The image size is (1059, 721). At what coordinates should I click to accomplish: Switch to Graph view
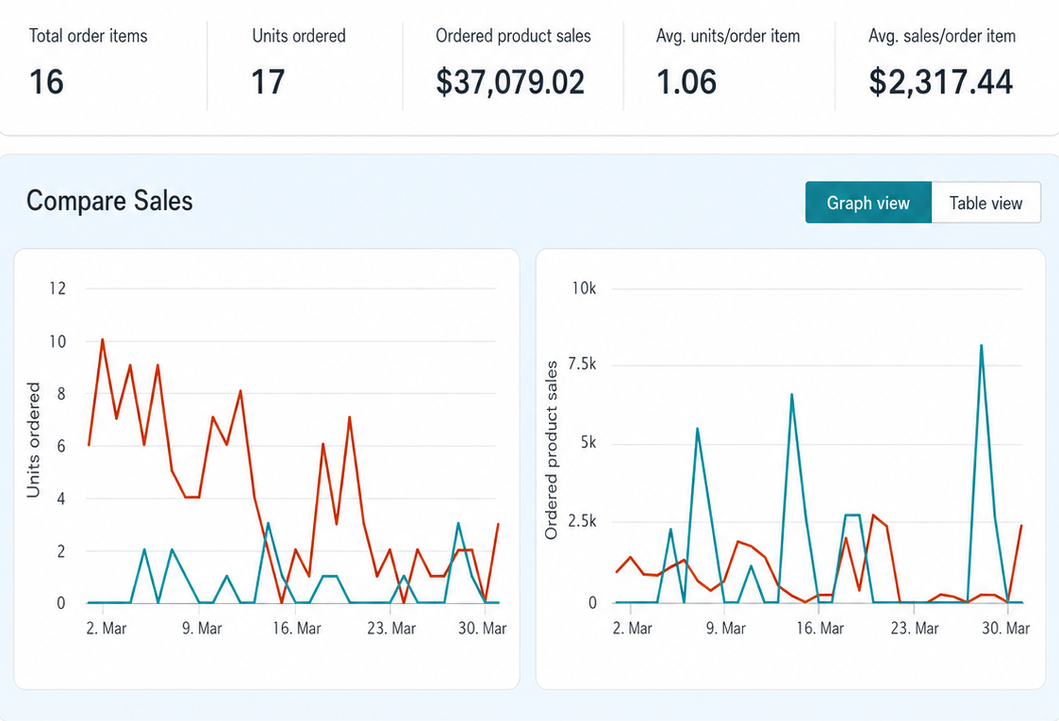(x=868, y=203)
